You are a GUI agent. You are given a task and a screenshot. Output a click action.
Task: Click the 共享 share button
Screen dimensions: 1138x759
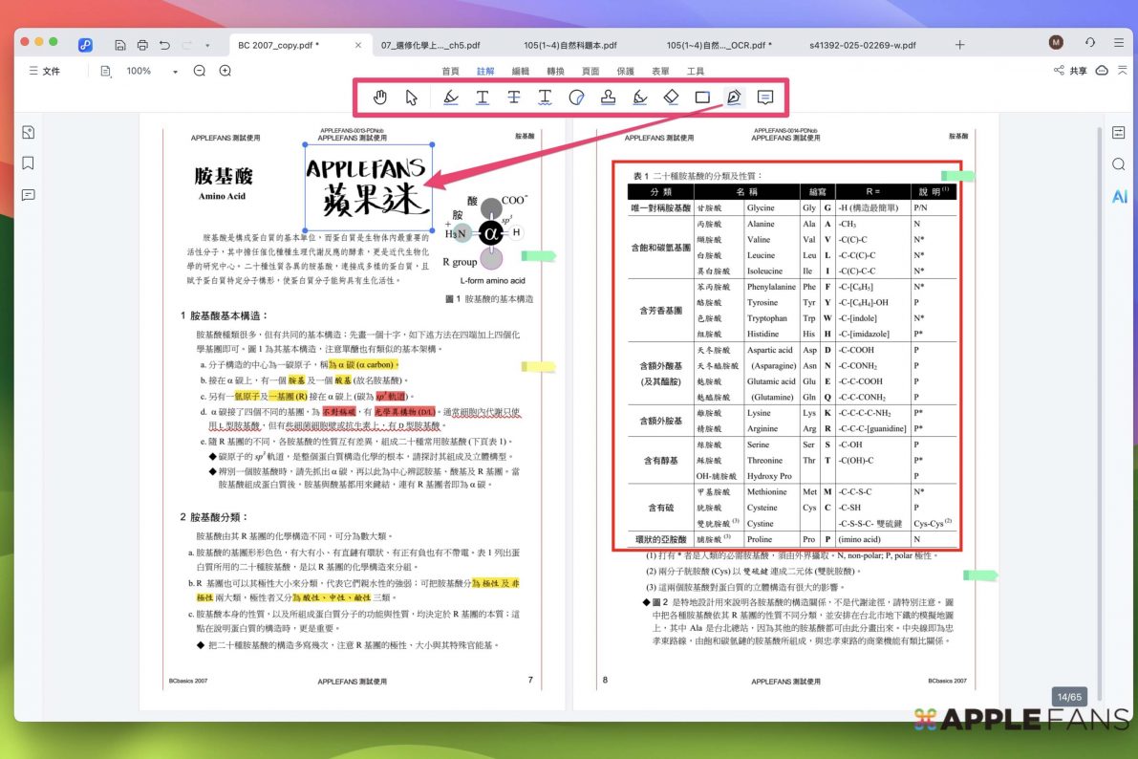tap(1070, 71)
